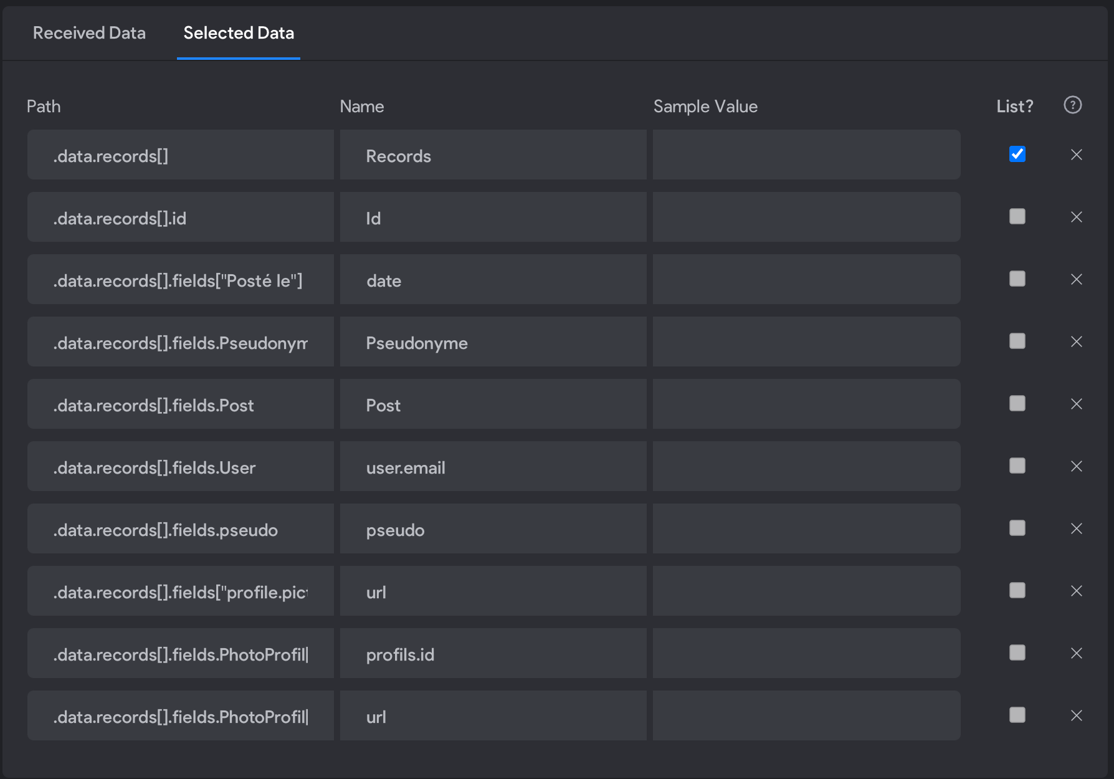
Task: Enable List checkbox for pseudo row
Action: tap(1017, 528)
